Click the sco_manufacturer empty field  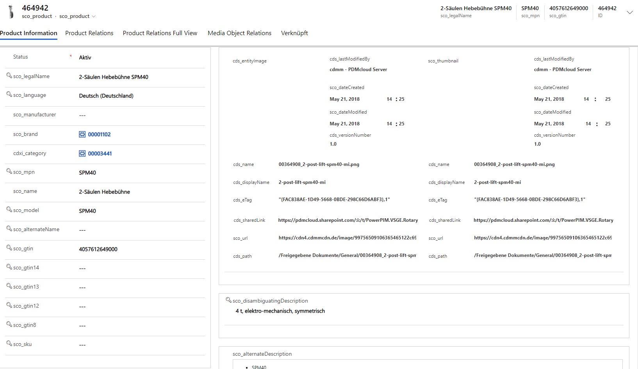(141, 115)
